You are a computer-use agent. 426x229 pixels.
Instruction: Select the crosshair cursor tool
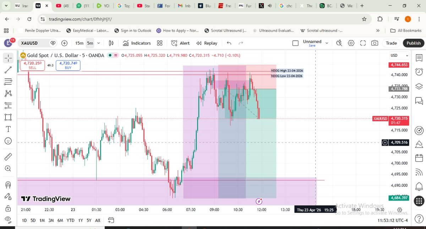pos(8,58)
